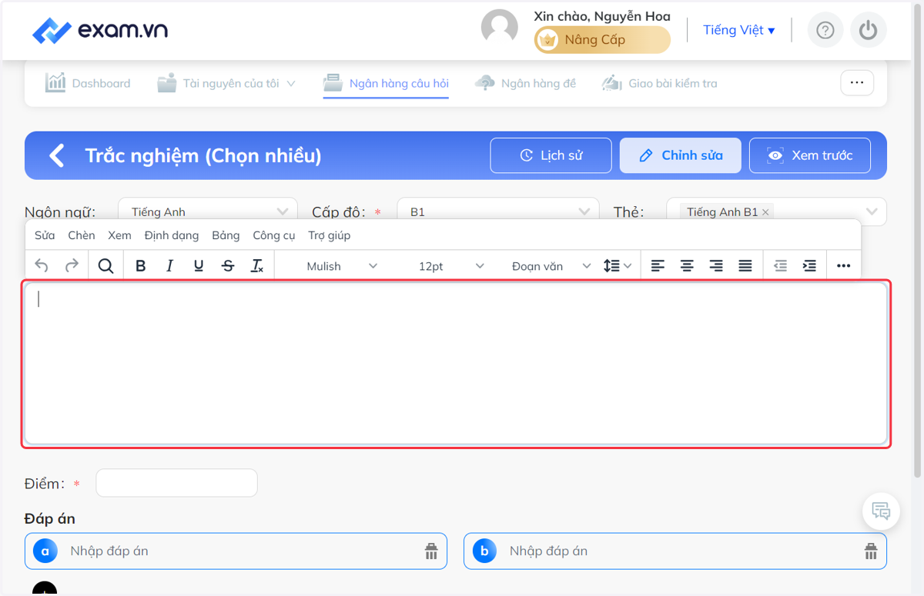Viewport: 924px width, 596px height.
Task: Click the back arrow beside Trắc nghiệm
Action: [x=57, y=155]
